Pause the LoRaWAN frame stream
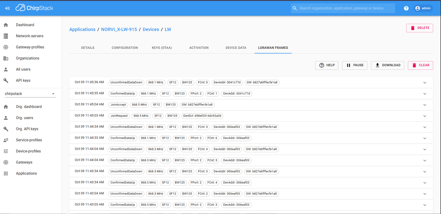 [355, 65]
